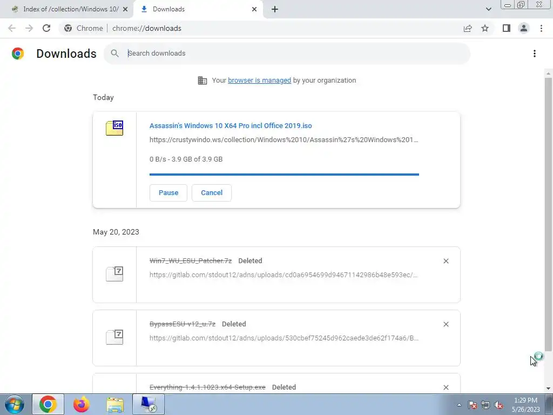Open the remote desktop taskbar icon

[x=149, y=404]
